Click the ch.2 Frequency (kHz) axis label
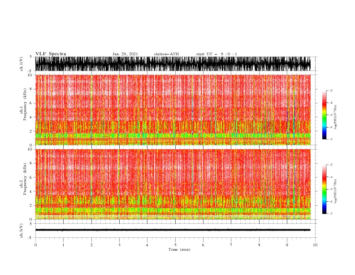The image size is (355, 275). click(23, 179)
